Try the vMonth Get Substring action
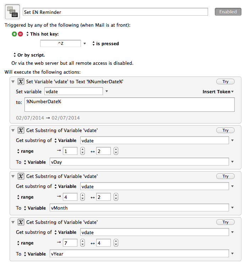245x263 pixels. 225,176
